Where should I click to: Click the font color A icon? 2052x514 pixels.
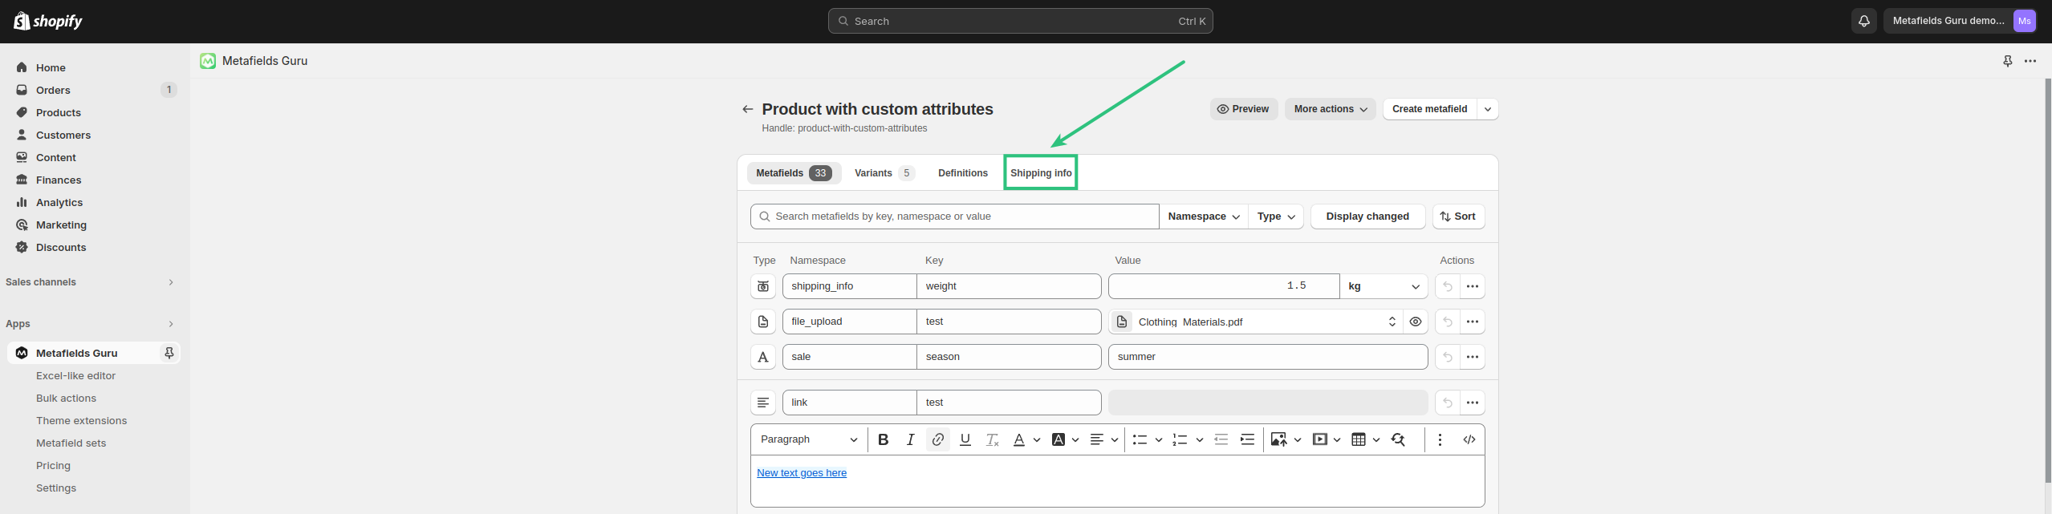1018,439
